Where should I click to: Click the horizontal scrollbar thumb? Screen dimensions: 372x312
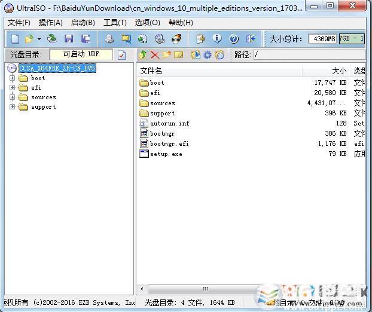(x=205, y=289)
